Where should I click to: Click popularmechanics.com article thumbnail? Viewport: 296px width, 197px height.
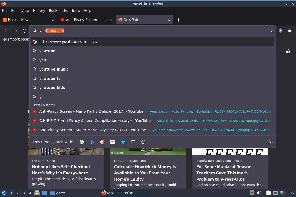[x=230, y=151]
